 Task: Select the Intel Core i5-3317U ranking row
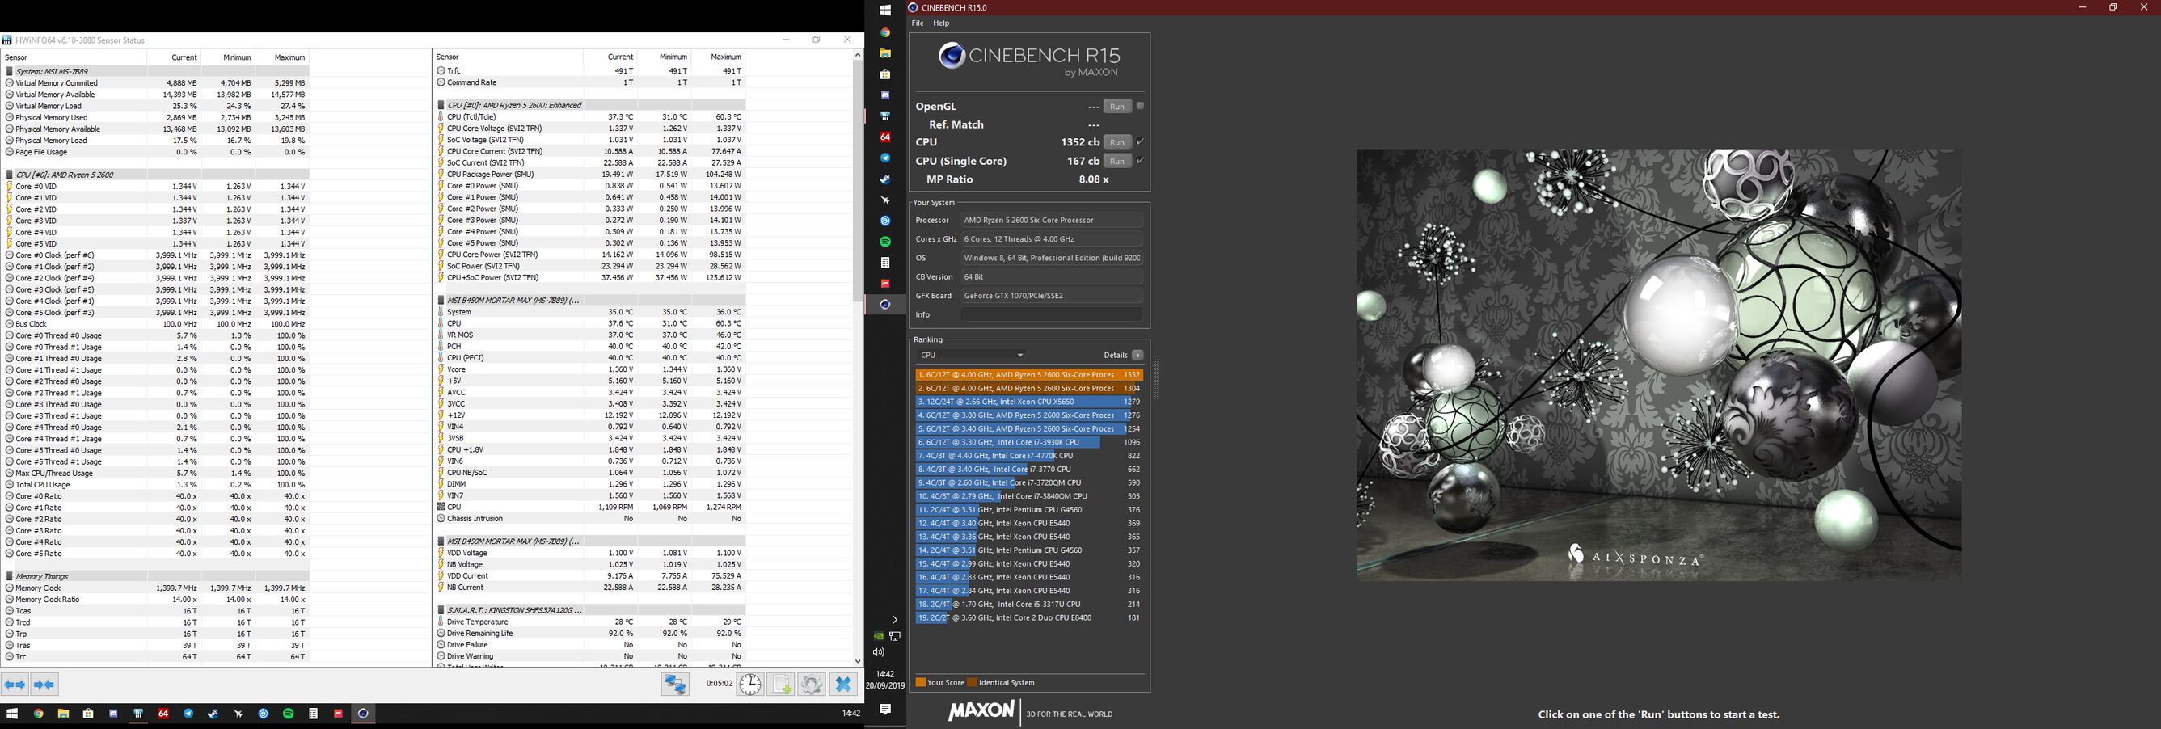pyautogui.click(x=1029, y=604)
